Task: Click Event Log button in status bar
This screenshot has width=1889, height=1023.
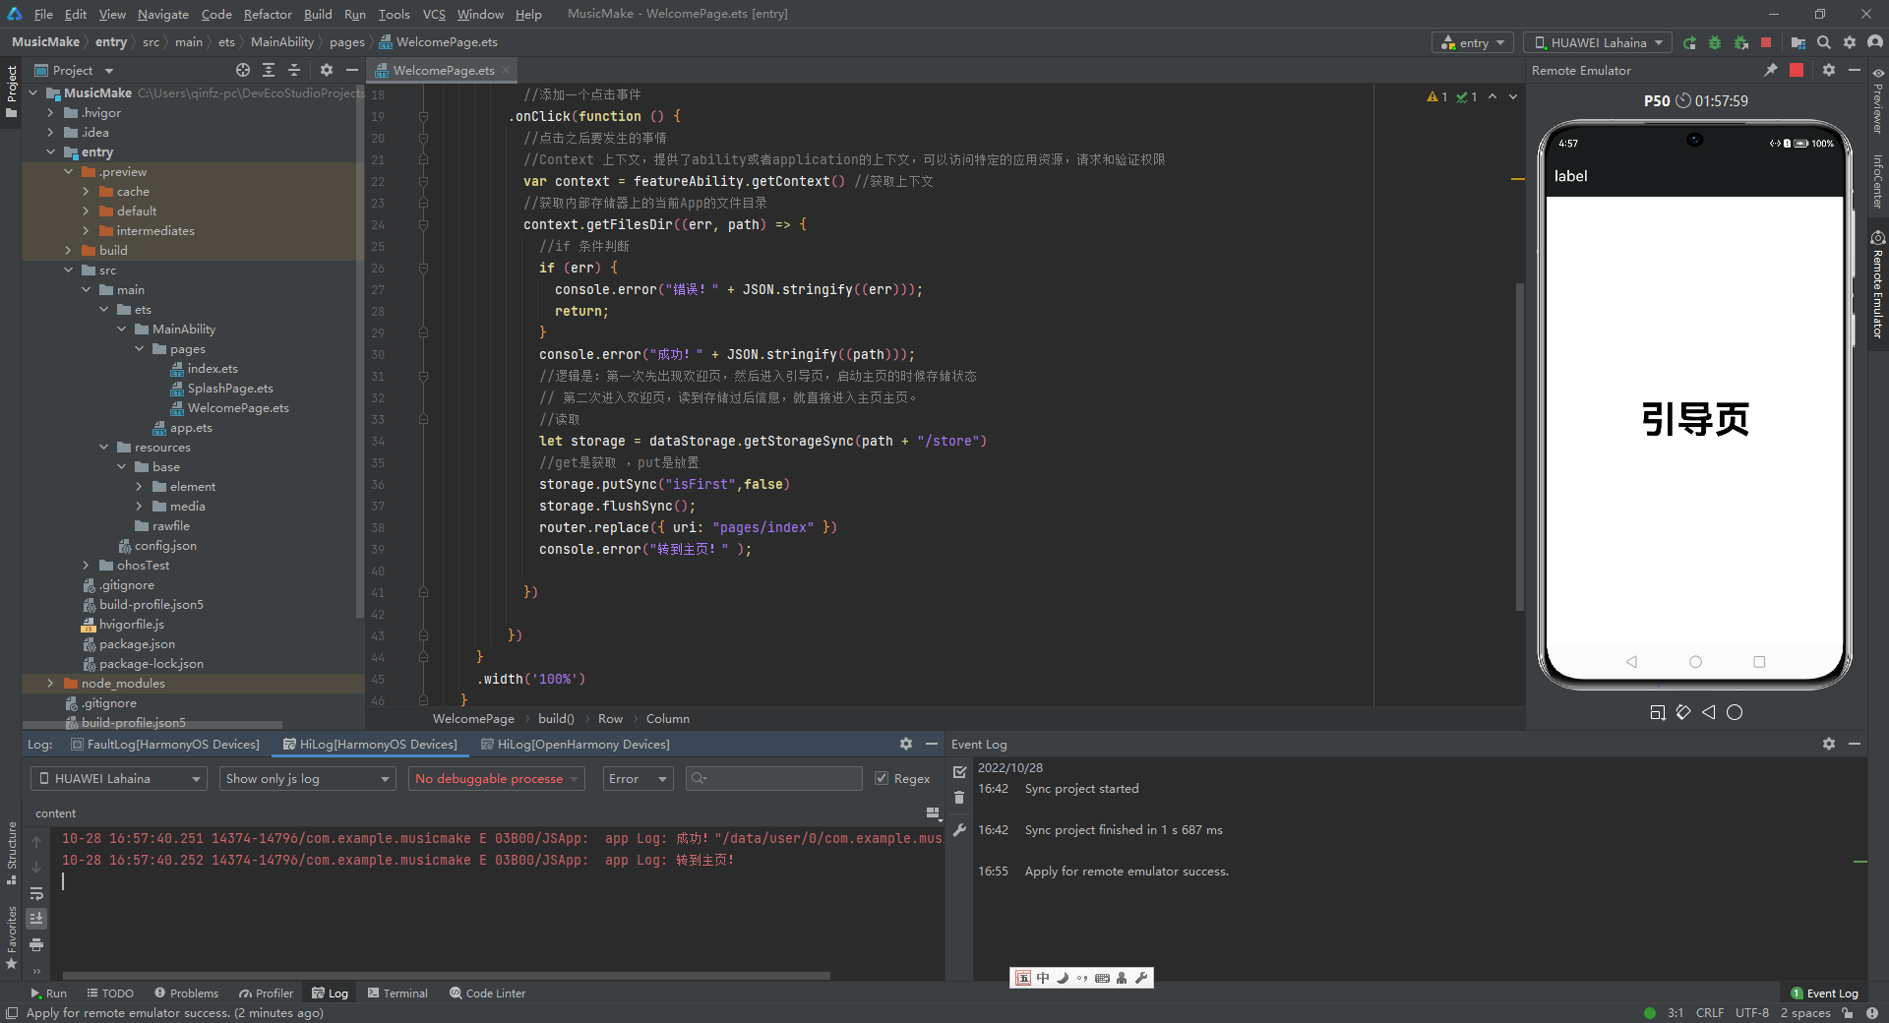Action: [1824, 993]
